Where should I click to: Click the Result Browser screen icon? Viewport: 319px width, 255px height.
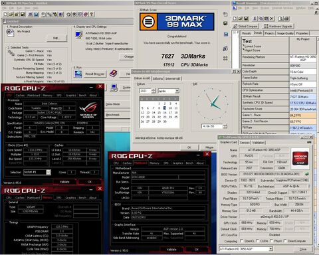tap(78, 74)
